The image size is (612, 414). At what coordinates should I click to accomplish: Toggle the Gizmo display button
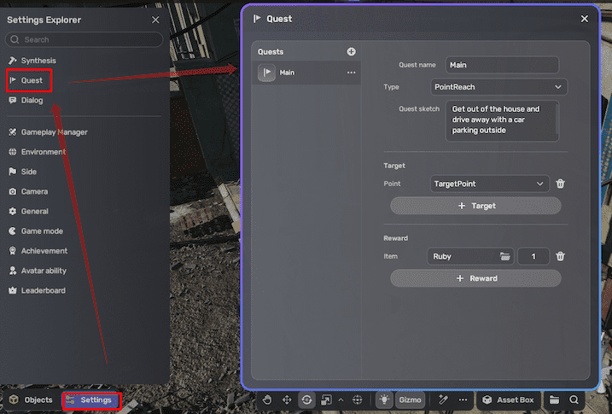tap(411, 399)
